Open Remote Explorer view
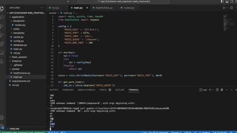 (x=2, y=52)
